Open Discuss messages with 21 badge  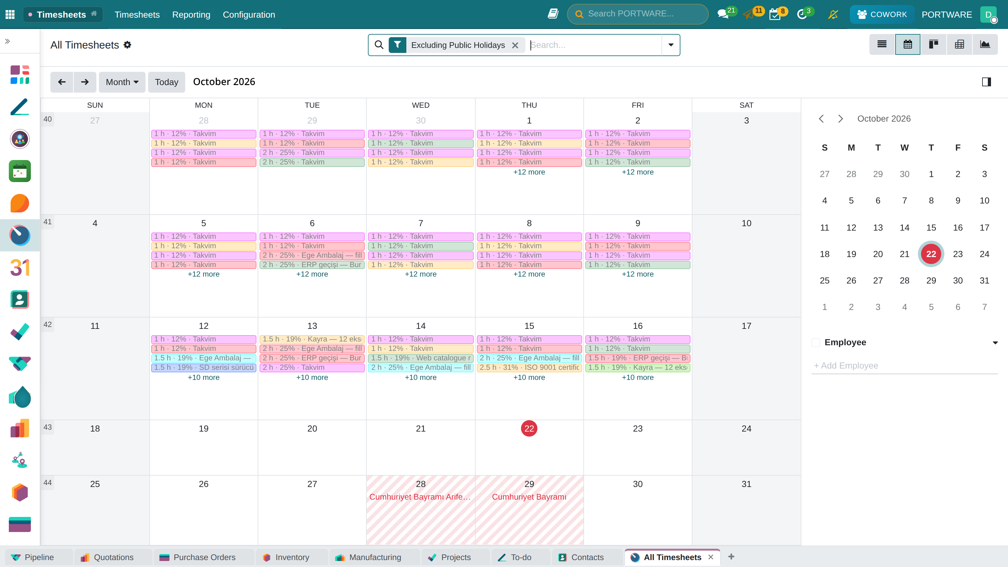point(723,14)
